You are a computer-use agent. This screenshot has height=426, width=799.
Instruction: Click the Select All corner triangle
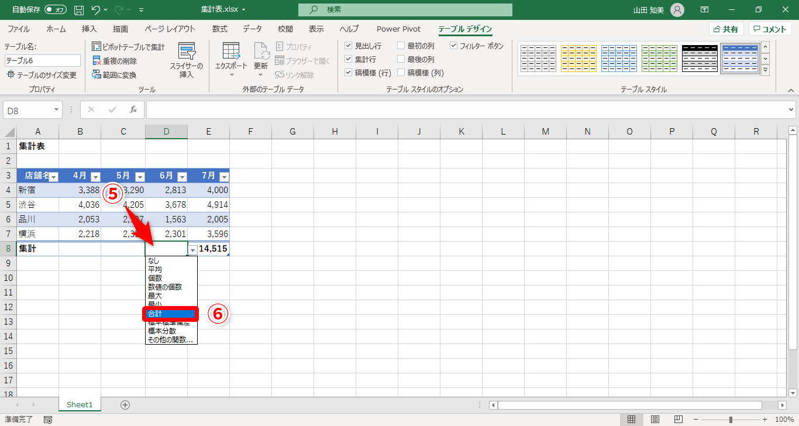8,132
